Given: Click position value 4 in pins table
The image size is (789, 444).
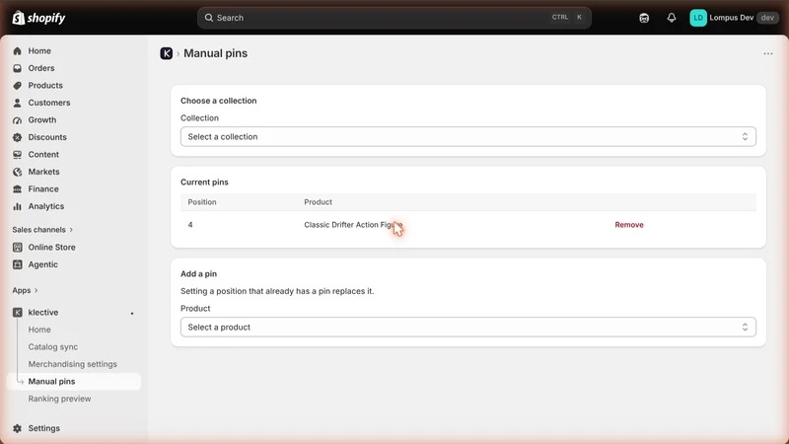Looking at the screenshot, I should (x=190, y=225).
